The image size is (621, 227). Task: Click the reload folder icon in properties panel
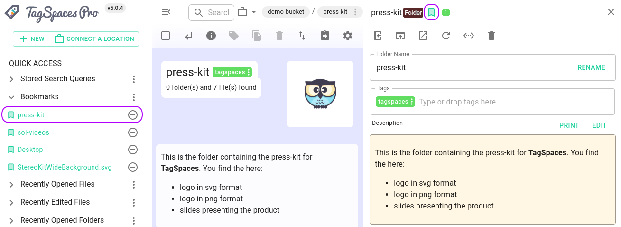(x=446, y=36)
